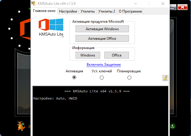Click the KMS icon in the title bar
This screenshot has height=136, width=191.
point(34,4)
